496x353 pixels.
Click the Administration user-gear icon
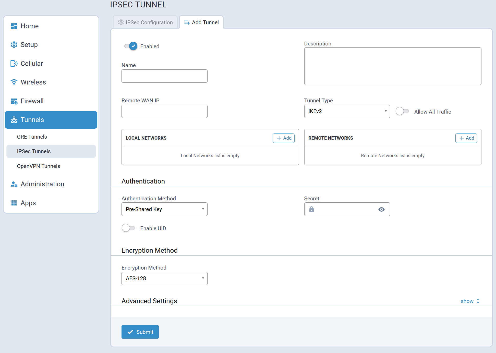point(14,184)
